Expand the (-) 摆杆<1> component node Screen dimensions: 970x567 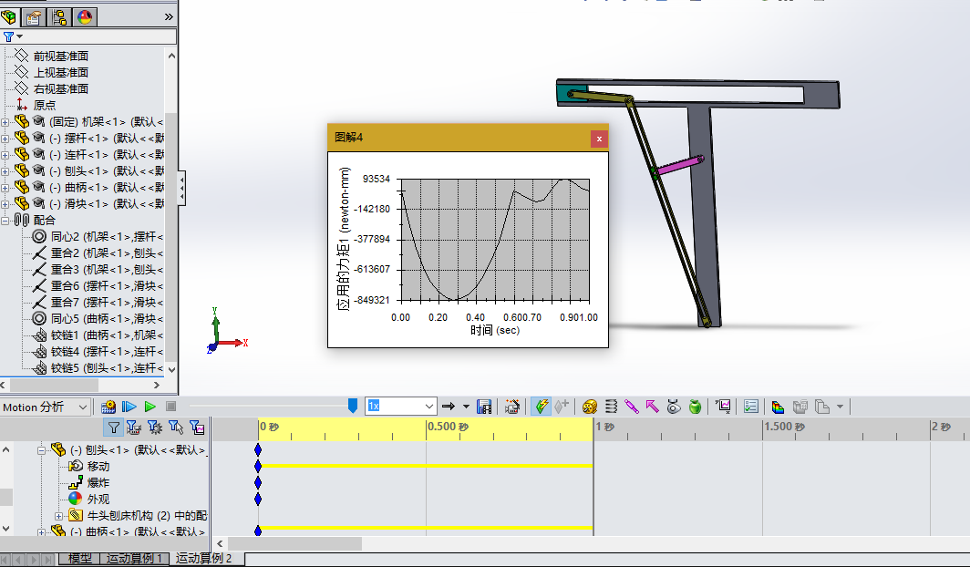(5, 139)
